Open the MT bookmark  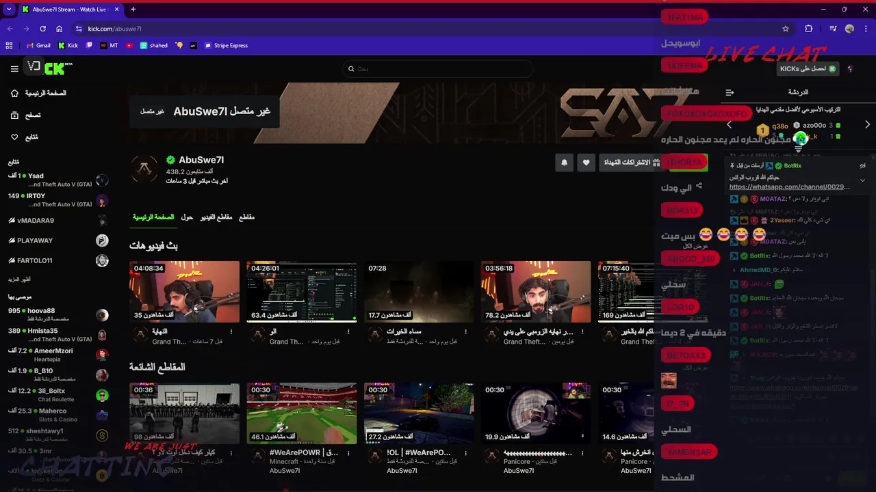click(109, 46)
